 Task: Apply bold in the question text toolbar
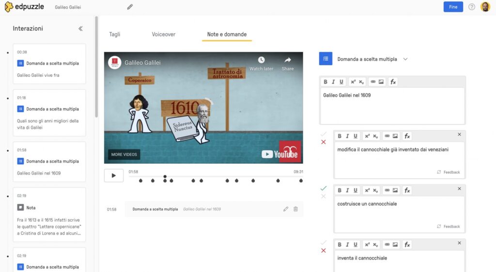pyautogui.click(x=325, y=82)
